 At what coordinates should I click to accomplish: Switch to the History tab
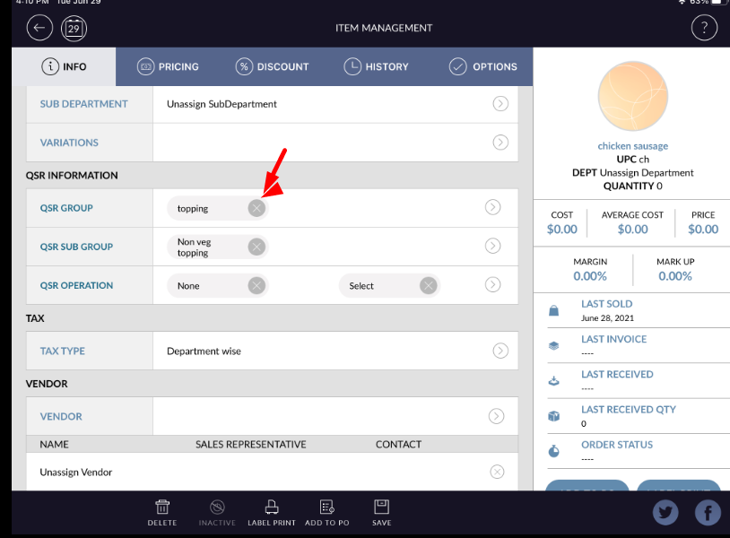(x=376, y=66)
